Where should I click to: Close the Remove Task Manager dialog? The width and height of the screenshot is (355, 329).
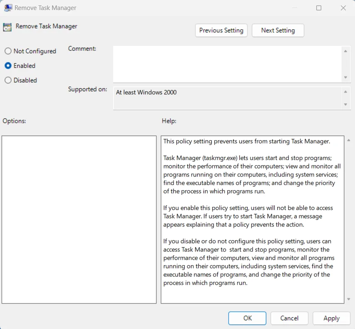pyautogui.click(x=343, y=8)
